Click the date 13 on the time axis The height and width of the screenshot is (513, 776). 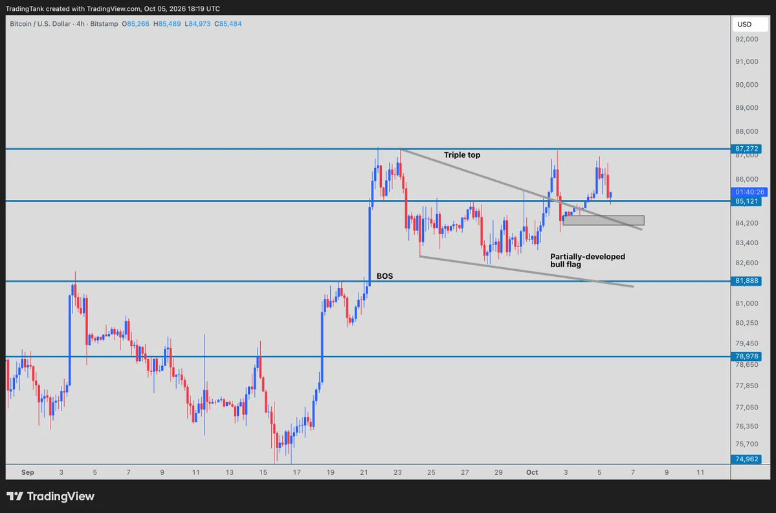(229, 472)
